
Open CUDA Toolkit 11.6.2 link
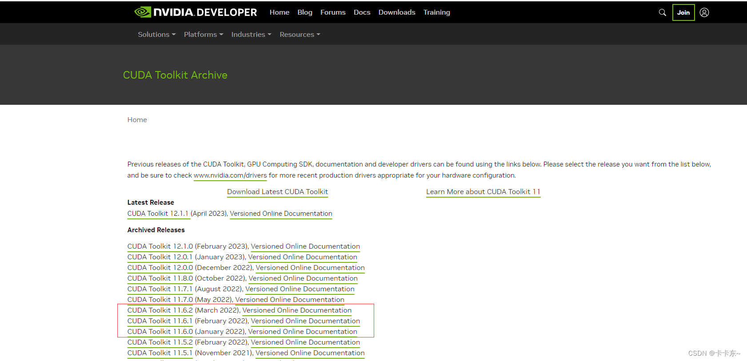(x=160, y=310)
